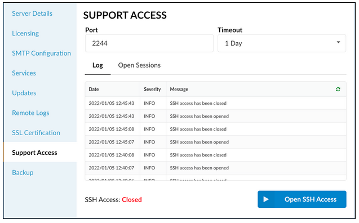Image resolution: width=359 pixels, height=223 pixels.
Task: Go to SSL Certification page
Action: [36, 133]
